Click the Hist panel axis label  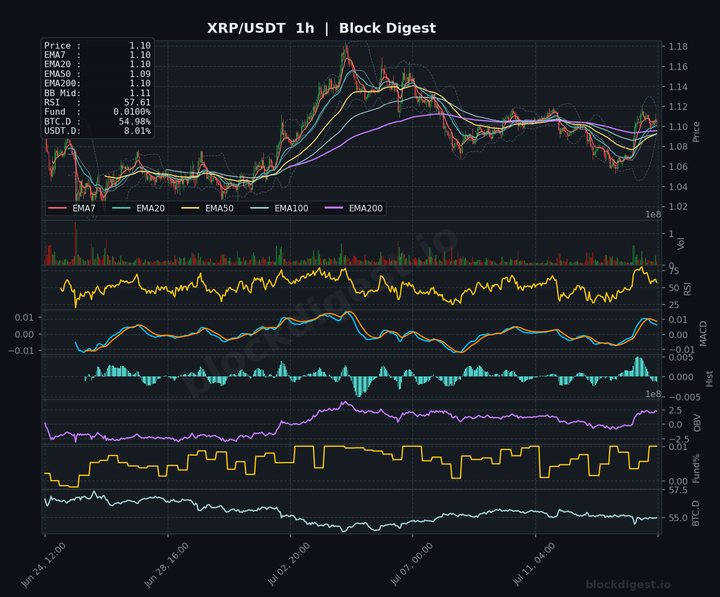tap(709, 378)
